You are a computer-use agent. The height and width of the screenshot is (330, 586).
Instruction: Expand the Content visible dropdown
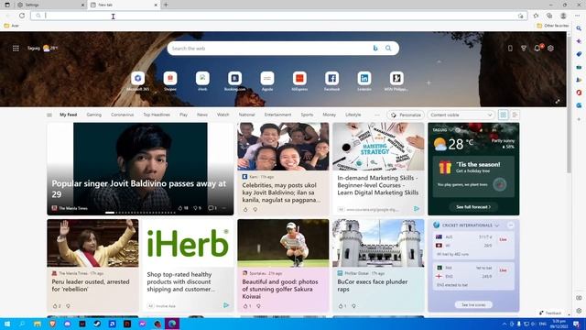point(461,115)
